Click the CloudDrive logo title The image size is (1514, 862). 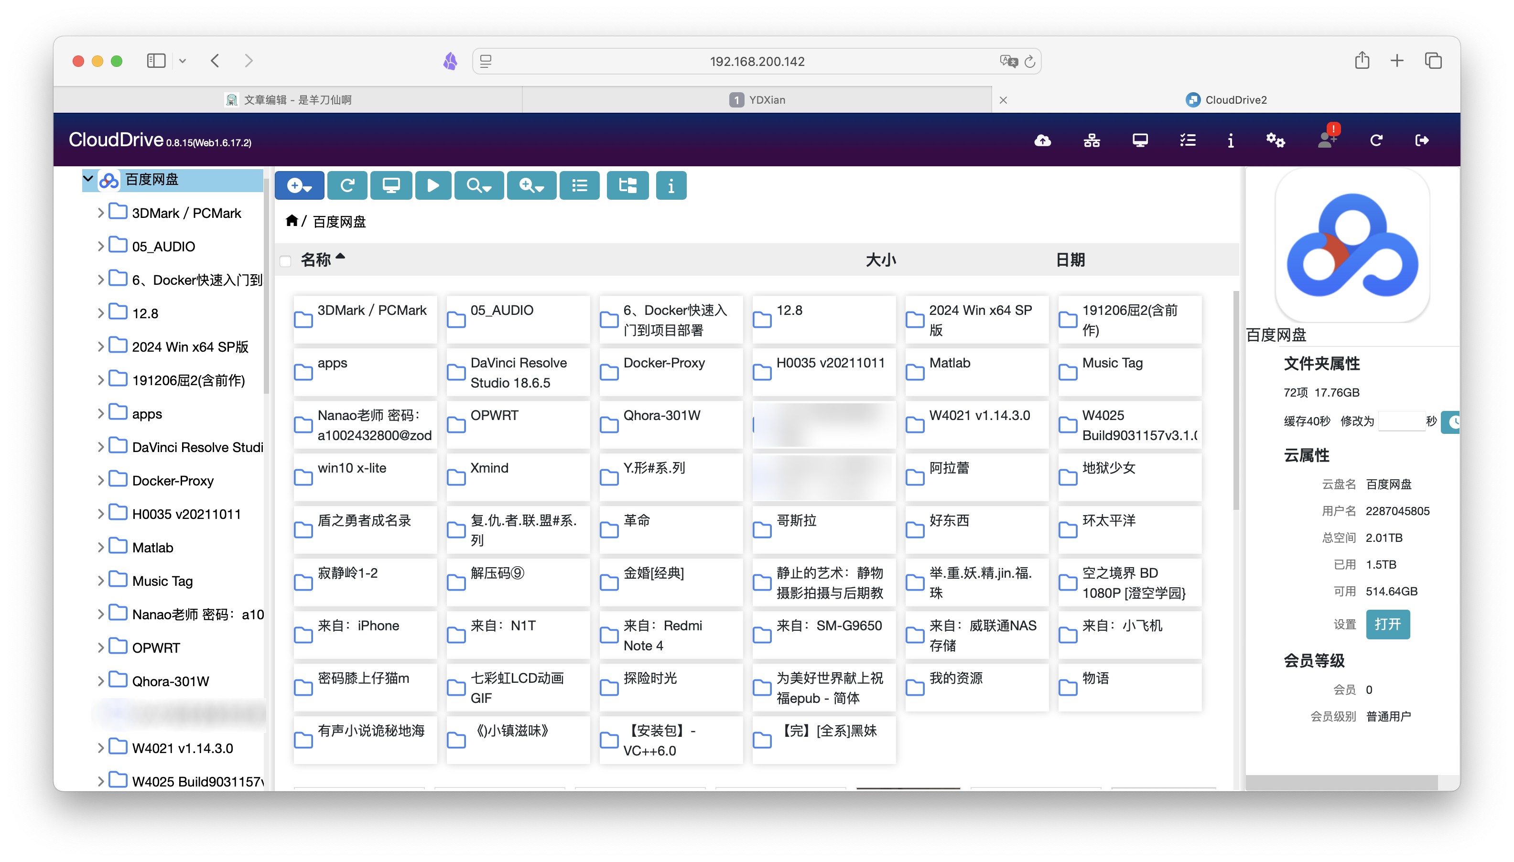coord(116,140)
